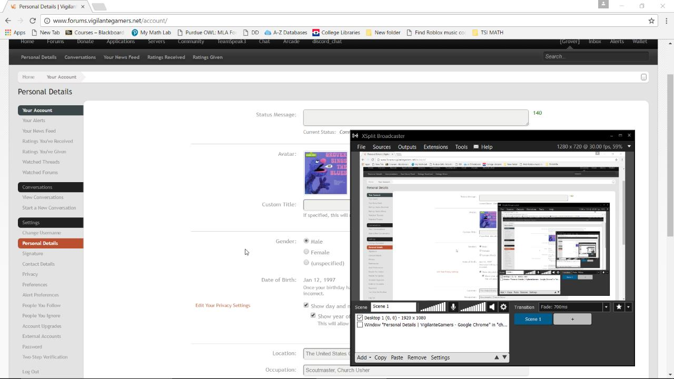
Task: Open XSplit audio settings gear
Action: tap(503, 307)
